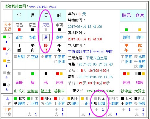The image size is (150, 119).
Task: Click the 山下火 nayin label
Action: coord(19,91)
